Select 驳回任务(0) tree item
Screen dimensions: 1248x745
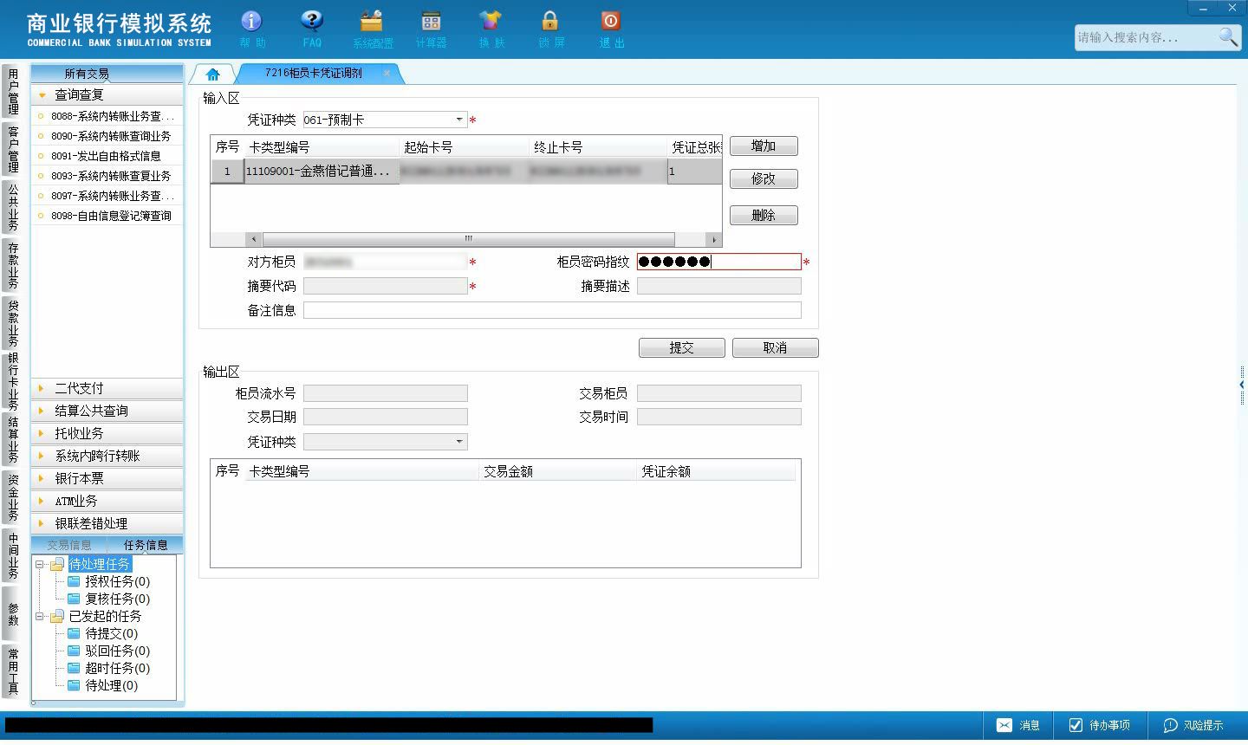117,651
